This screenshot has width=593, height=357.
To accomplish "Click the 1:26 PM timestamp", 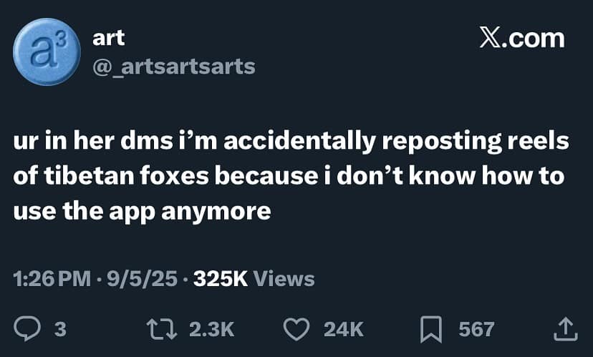I will coord(52,278).
